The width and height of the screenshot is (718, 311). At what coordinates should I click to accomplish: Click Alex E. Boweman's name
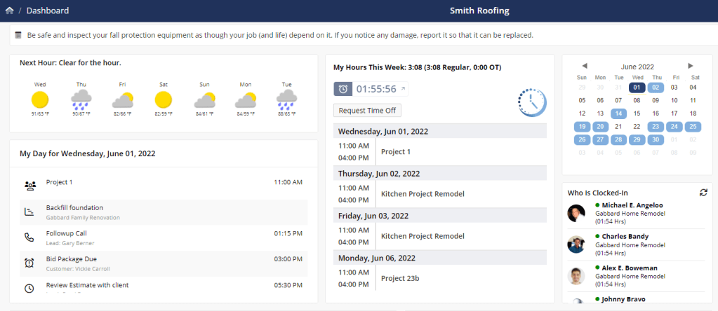pos(629,268)
